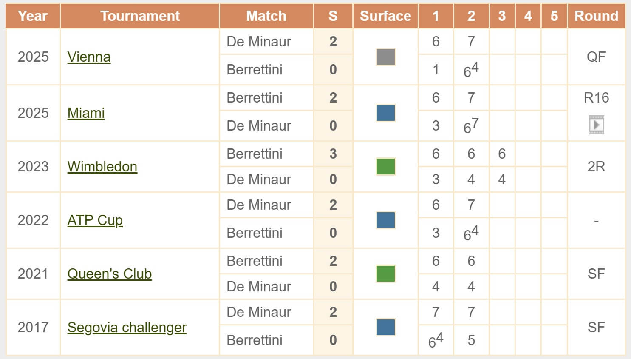
Task: Click the Round column header
Action: [x=596, y=16]
